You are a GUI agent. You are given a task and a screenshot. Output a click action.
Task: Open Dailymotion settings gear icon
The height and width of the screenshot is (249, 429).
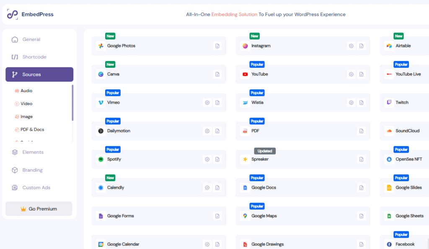tap(207, 131)
